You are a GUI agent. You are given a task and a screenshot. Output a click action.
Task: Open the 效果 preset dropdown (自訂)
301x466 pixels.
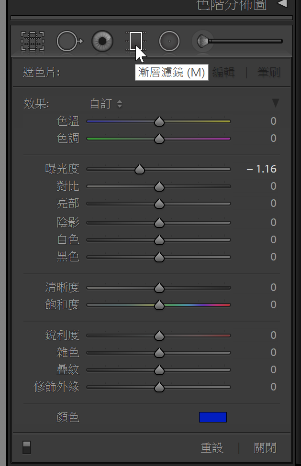point(106,104)
